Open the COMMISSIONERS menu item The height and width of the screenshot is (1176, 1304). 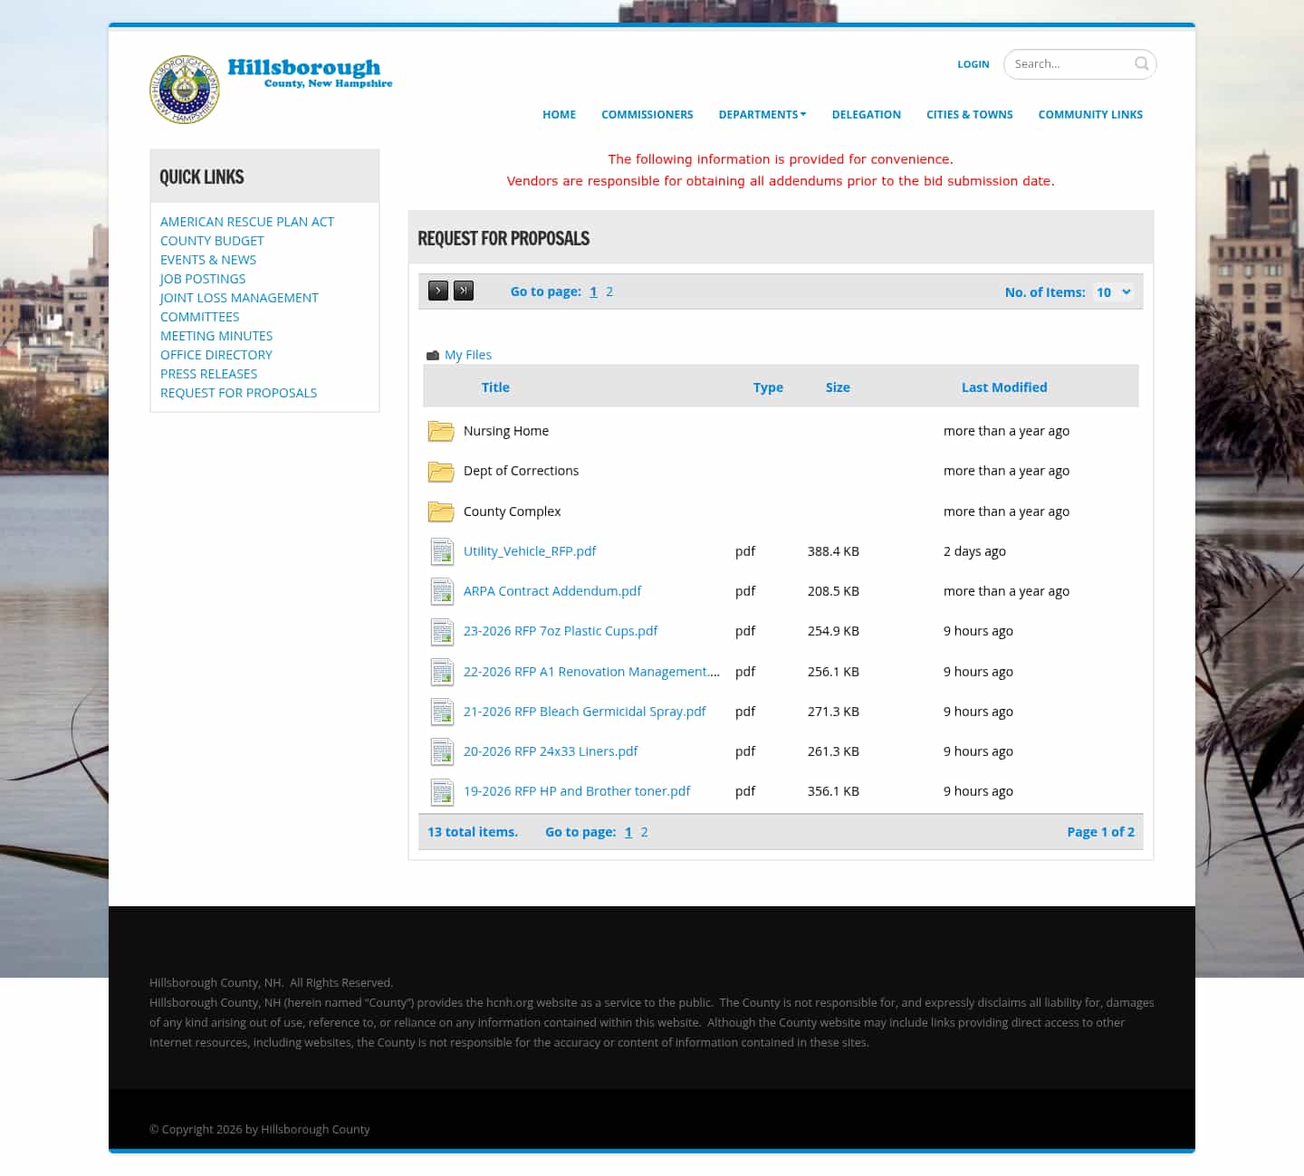tap(647, 114)
